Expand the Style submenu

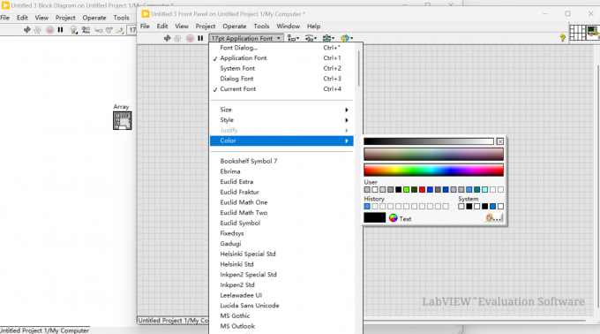click(x=281, y=120)
